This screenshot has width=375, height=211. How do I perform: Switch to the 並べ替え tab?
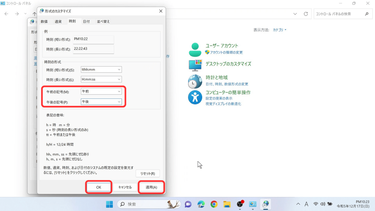(103, 21)
